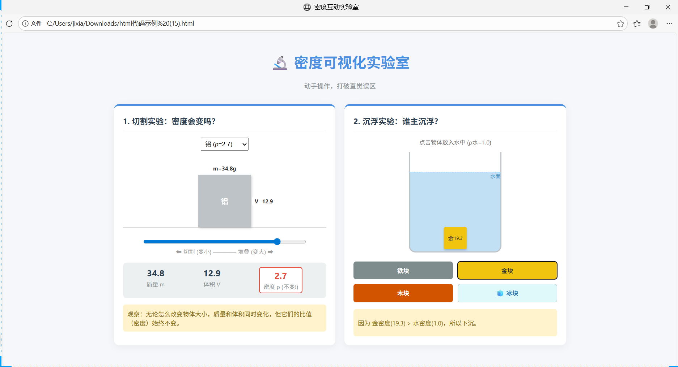
Task: Click the favorites star icon
Action: pyautogui.click(x=621, y=23)
